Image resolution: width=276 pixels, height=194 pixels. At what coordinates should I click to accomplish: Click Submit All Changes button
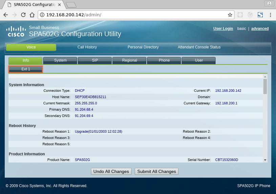click(x=156, y=171)
